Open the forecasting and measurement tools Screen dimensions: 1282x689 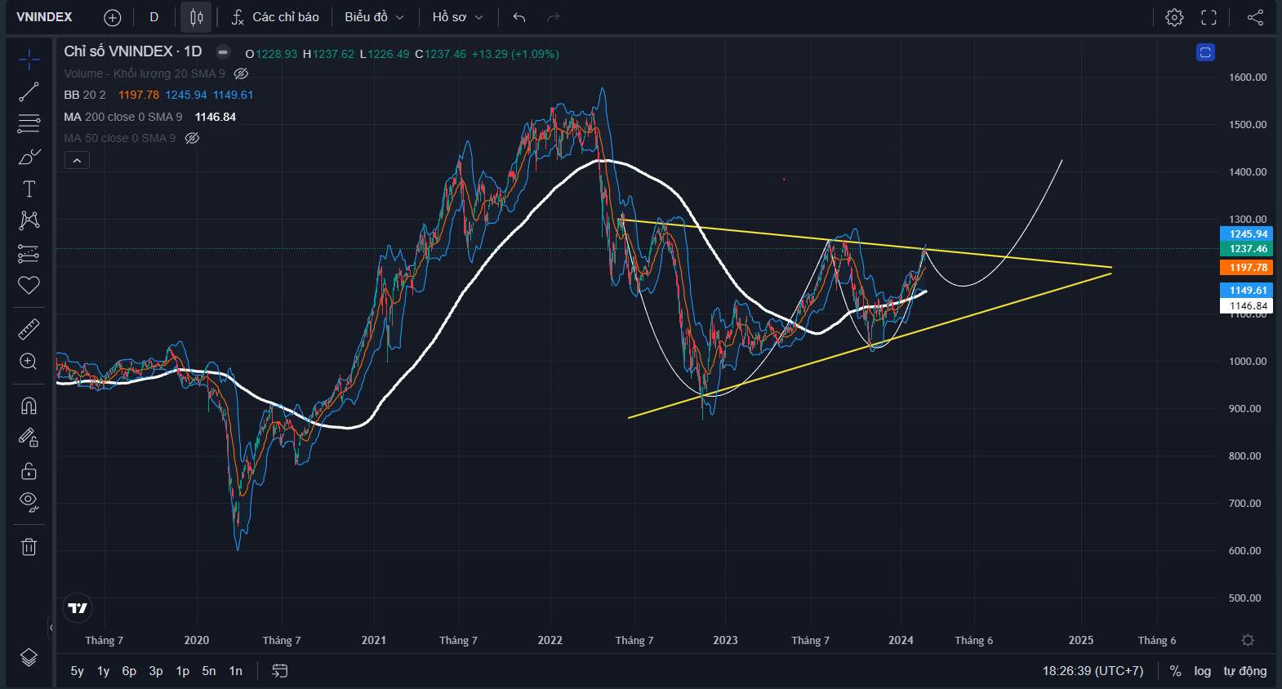29,253
